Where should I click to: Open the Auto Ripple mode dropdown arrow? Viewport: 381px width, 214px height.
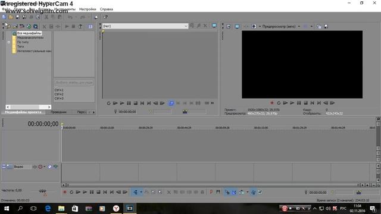point(248,192)
